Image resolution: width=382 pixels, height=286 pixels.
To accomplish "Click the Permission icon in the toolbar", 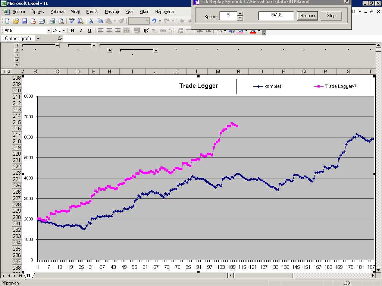I will tap(33, 21).
